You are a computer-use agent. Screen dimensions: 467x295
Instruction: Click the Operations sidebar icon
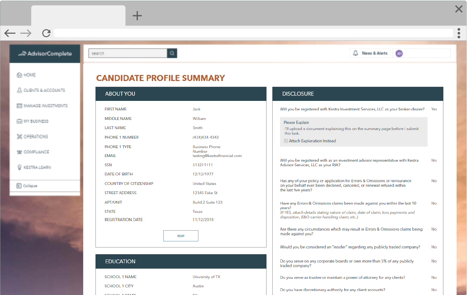click(19, 136)
